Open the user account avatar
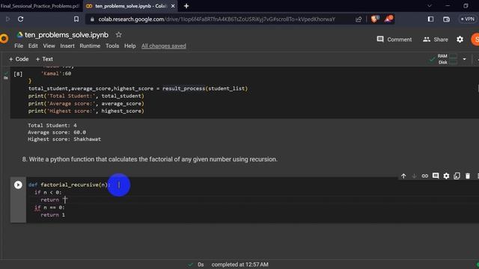479x269 pixels. [475, 40]
